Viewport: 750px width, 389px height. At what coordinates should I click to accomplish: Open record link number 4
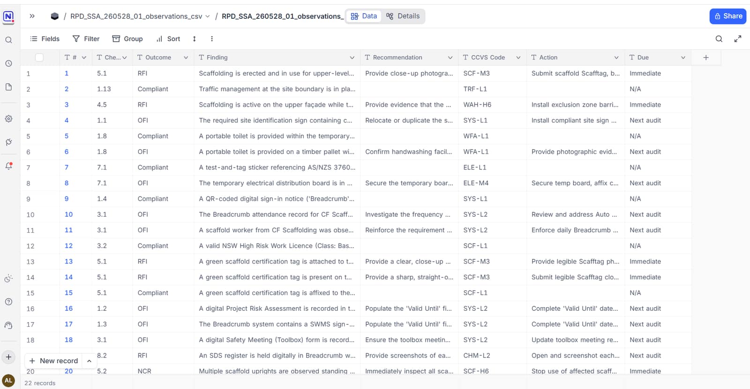(x=67, y=120)
